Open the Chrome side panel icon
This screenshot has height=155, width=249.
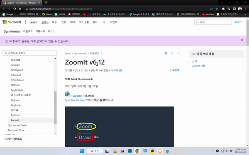[x=234, y=9]
